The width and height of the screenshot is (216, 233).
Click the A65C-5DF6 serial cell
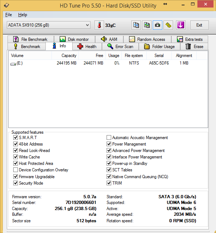(159, 63)
